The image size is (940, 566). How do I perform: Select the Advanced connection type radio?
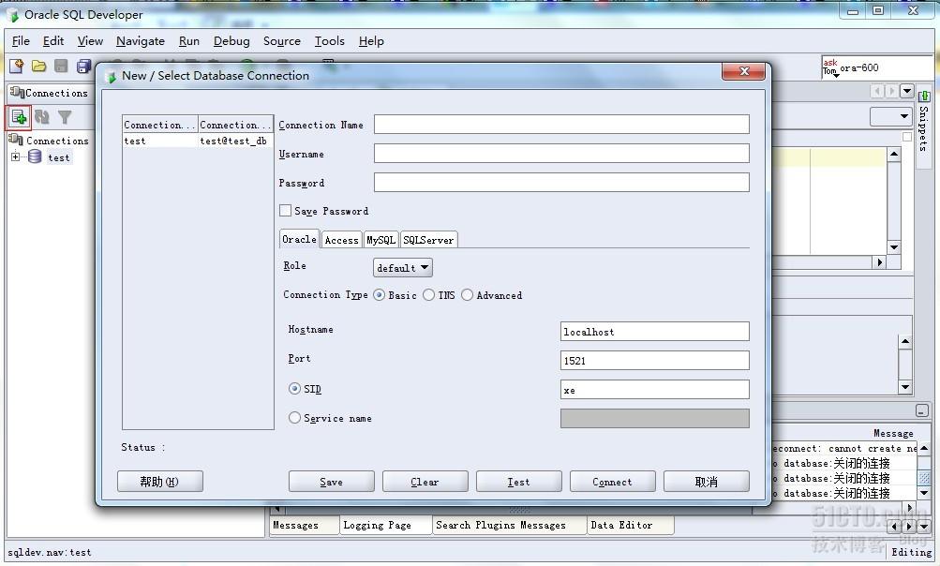(467, 295)
